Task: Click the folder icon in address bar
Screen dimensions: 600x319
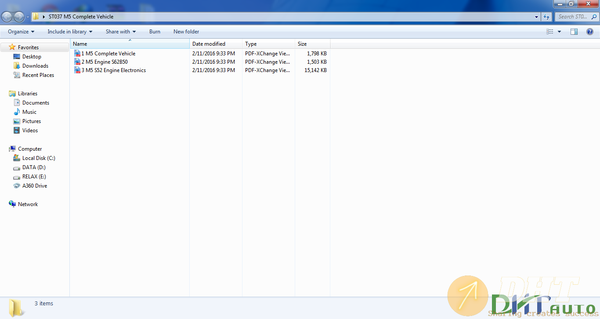Action: 36,17
